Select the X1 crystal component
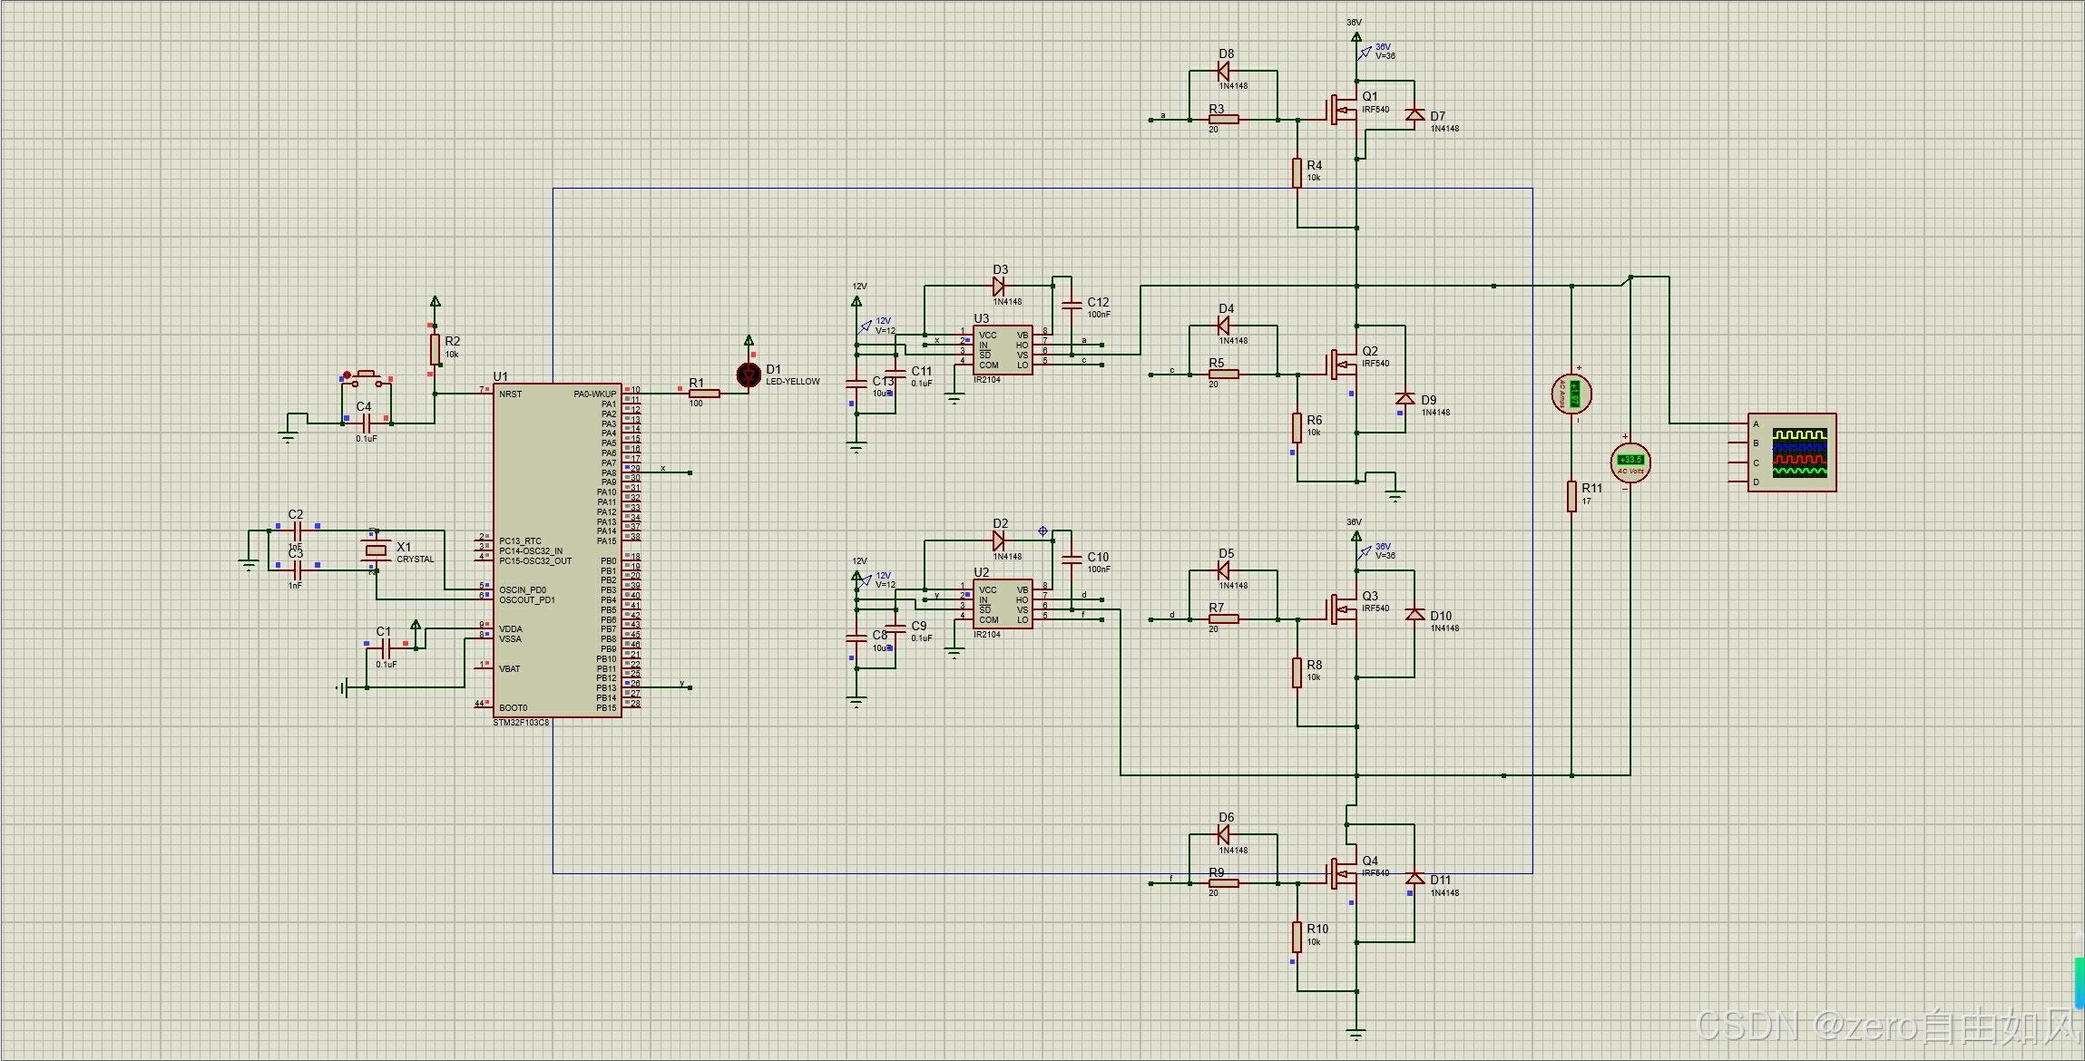Screen dimensions: 2085x1061 pyautogui.click(x=376, y=549)
